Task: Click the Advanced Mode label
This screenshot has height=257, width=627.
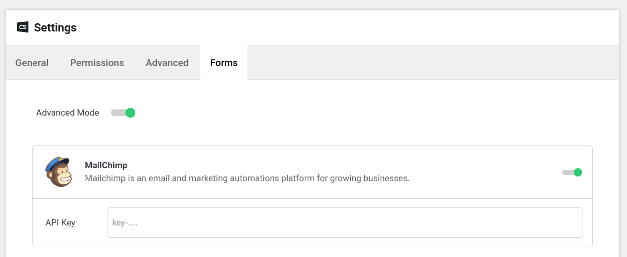Action: coord(68,113)
